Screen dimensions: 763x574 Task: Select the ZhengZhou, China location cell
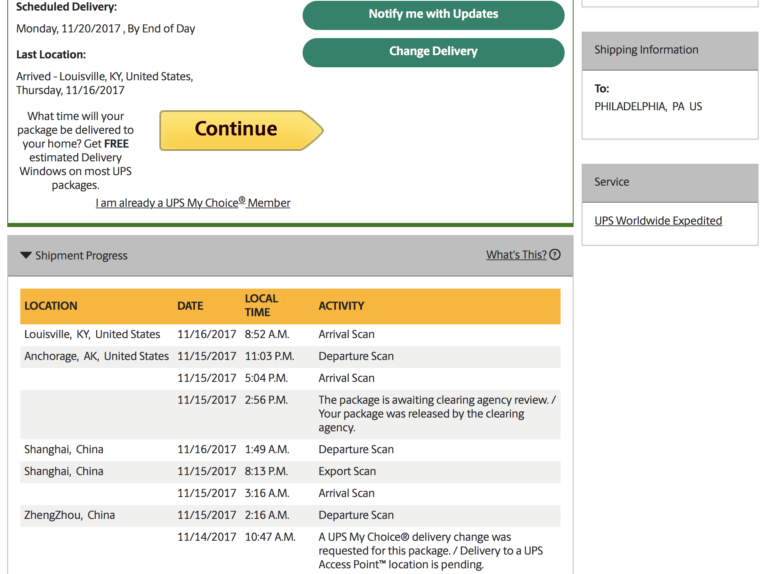69,515
